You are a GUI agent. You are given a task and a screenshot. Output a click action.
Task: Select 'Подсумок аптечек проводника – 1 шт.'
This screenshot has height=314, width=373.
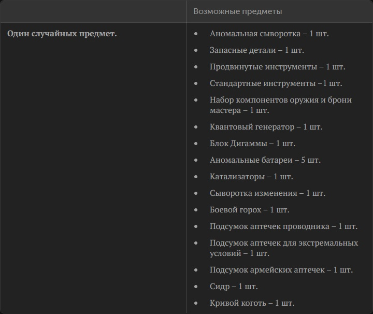pyautogui.click(x=283, y=226)
